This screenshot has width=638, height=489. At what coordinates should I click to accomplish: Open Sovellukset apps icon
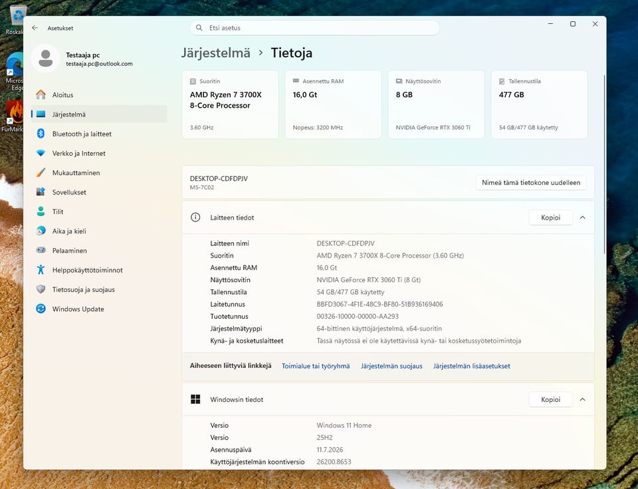(x=41, y=192)
